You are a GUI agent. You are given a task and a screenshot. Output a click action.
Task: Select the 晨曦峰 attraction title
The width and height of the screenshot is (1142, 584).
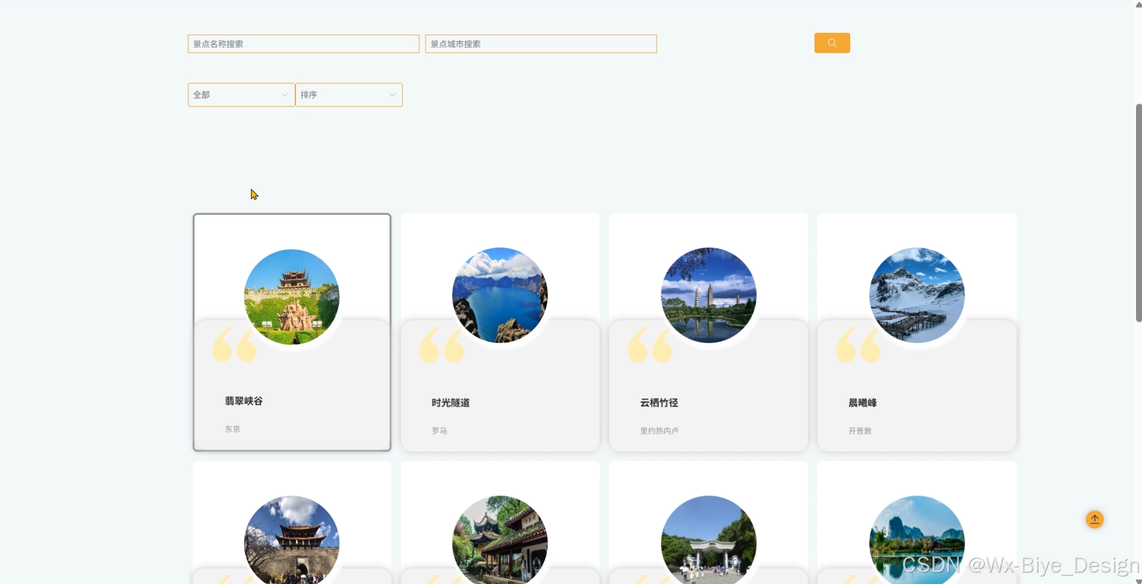(863, 403)
